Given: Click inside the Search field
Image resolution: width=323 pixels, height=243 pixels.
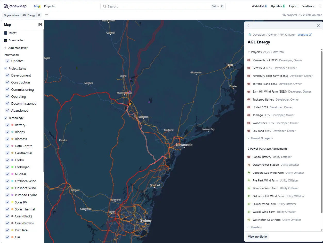Looking at the screenshot, I should point(155,6).
